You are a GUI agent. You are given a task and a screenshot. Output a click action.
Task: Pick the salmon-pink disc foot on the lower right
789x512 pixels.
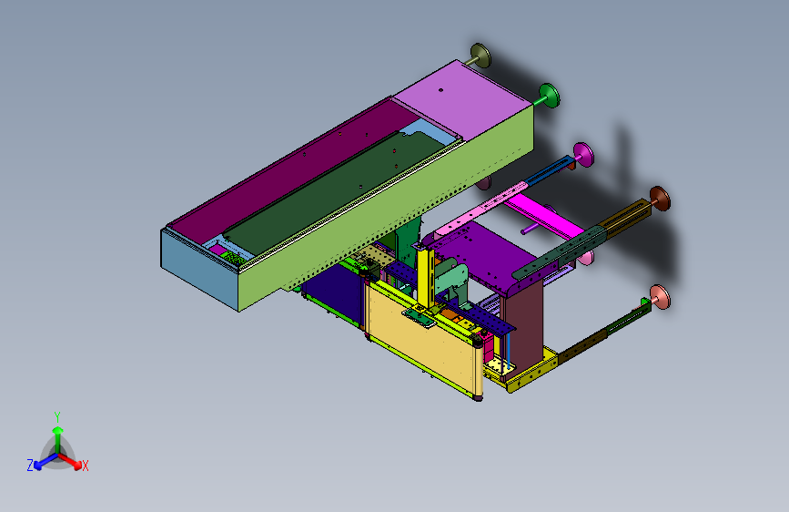coord(660,297)
